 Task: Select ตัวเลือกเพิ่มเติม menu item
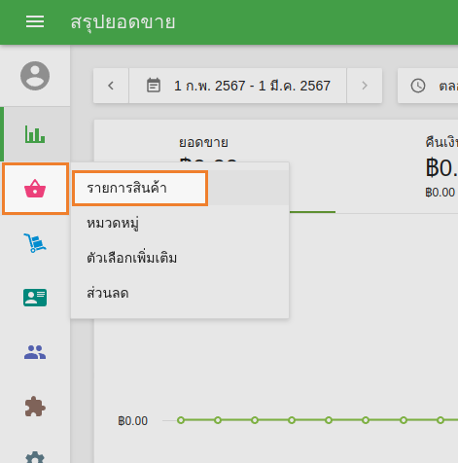[180, 258]
